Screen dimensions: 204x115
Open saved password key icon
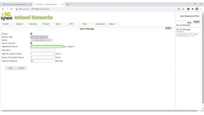(x=179, y=9)
